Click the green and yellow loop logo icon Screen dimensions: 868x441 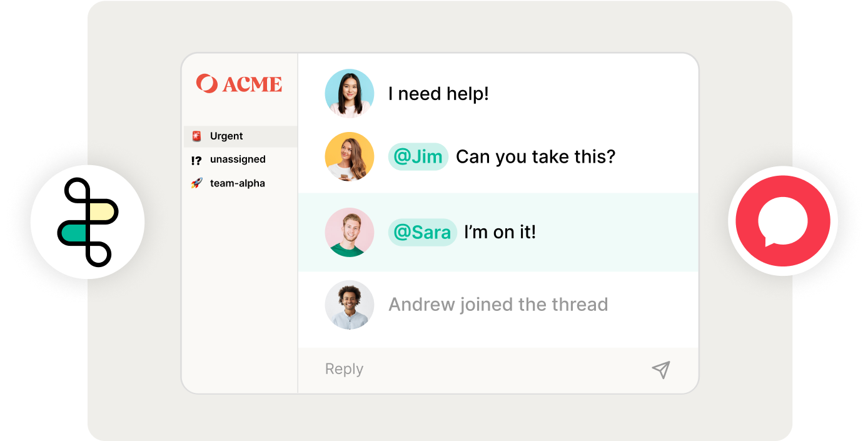pos(88,222)
